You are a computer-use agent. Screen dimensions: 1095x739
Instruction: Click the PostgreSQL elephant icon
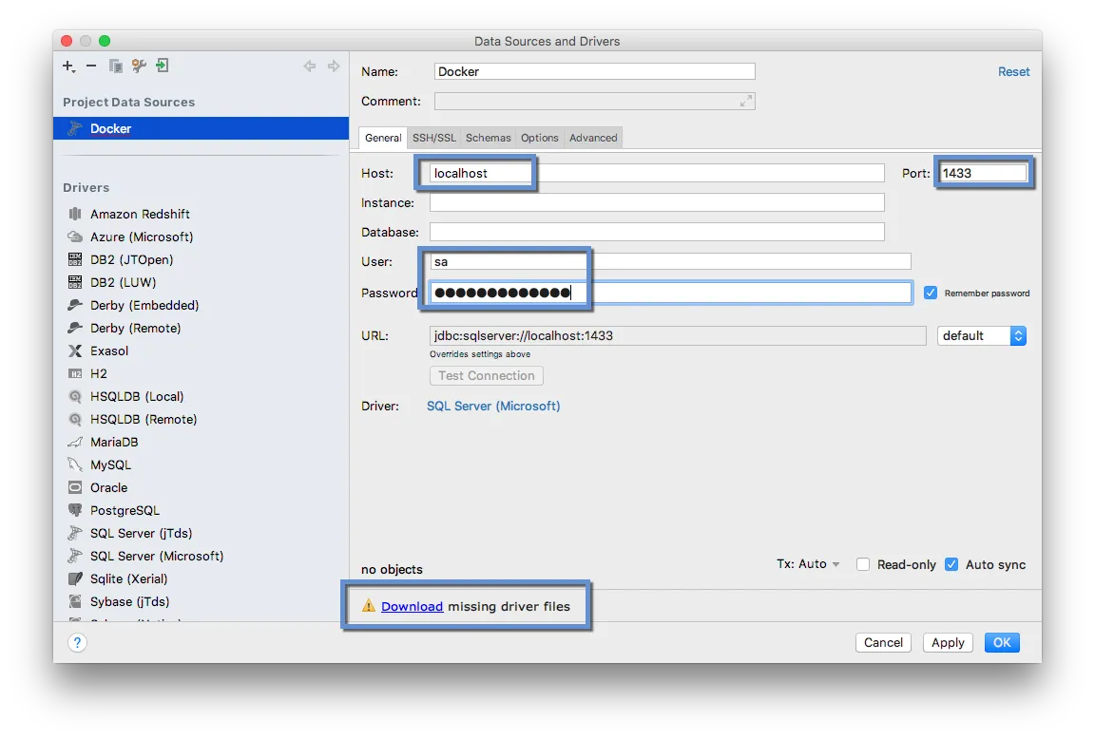click(x=75, y=510)
